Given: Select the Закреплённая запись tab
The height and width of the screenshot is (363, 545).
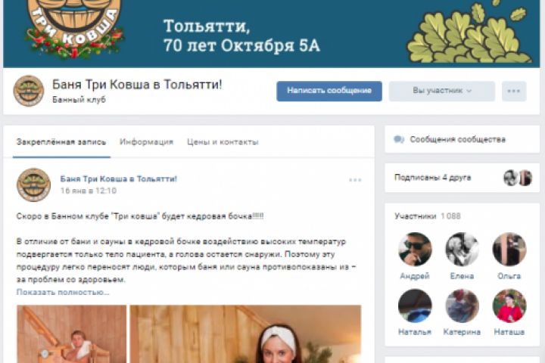Looking at the screenshot, I should pos(61,141).
